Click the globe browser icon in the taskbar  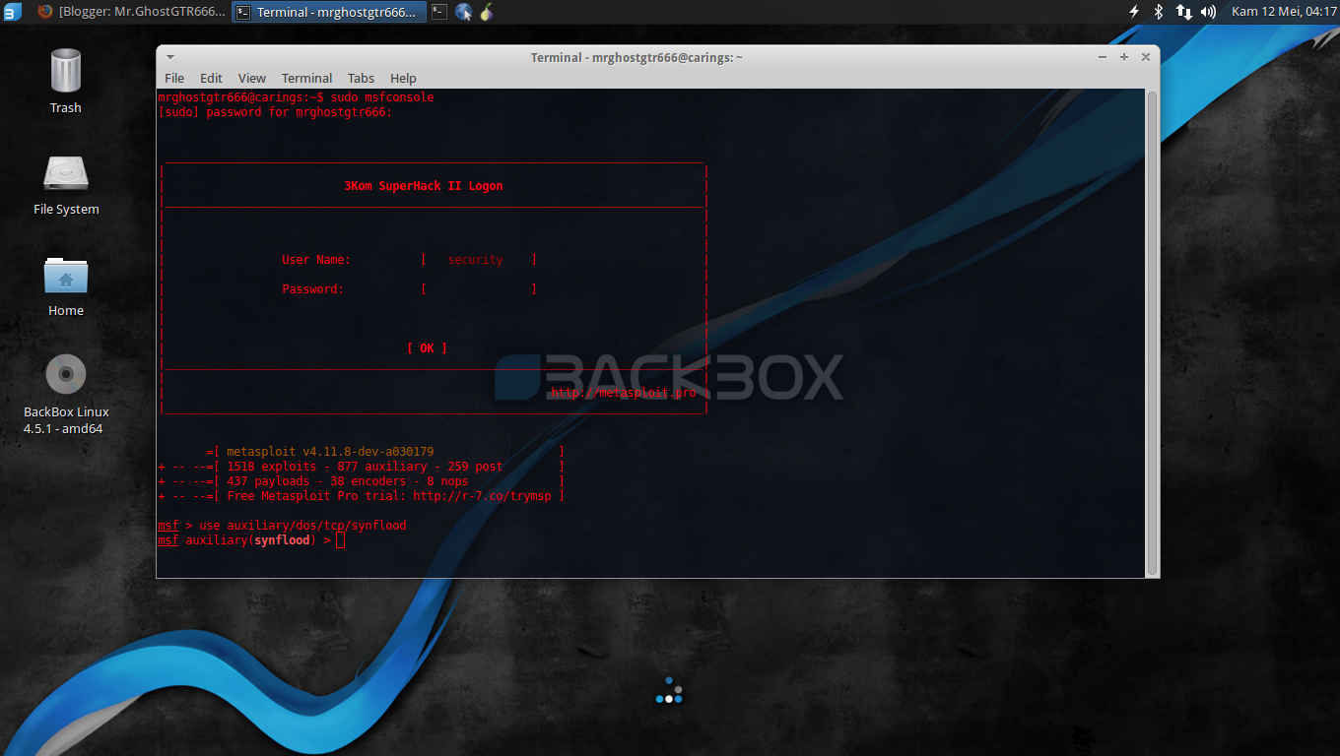coord(463,12)
